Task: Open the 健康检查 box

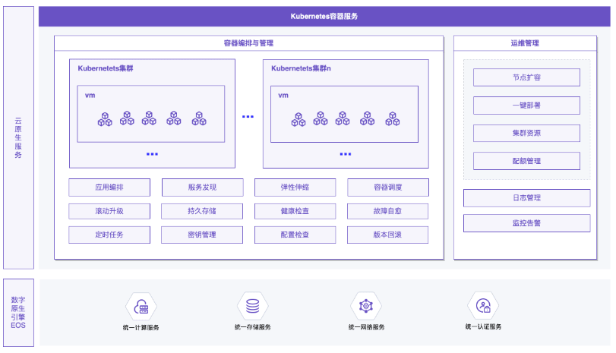Action: 295,211
